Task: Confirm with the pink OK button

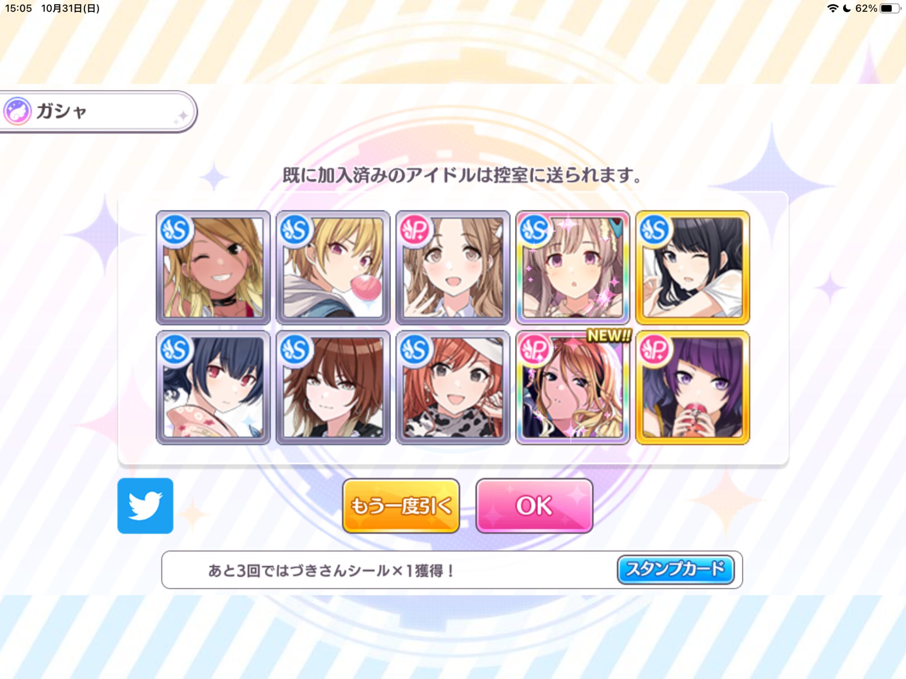Action: pyautogui.click(x=534, y=506)
